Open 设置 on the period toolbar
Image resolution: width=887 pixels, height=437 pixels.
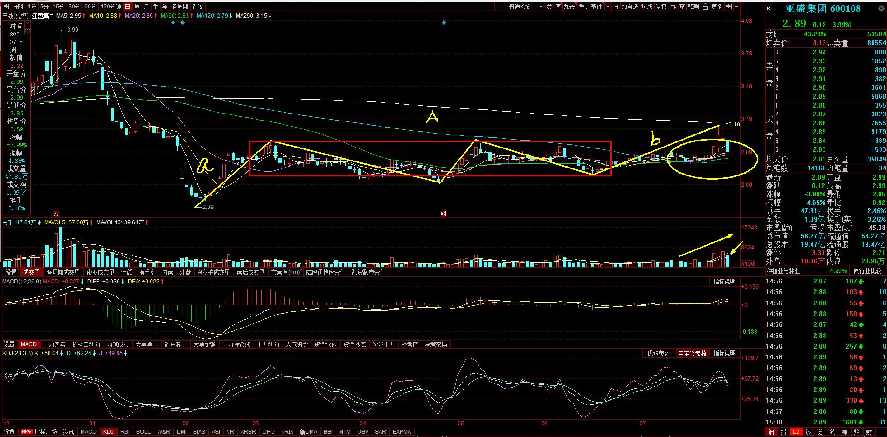(198, 7)
